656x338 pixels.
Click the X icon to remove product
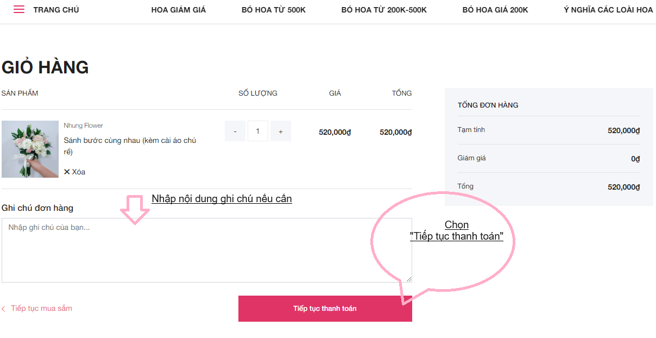[x=67, y=172]
